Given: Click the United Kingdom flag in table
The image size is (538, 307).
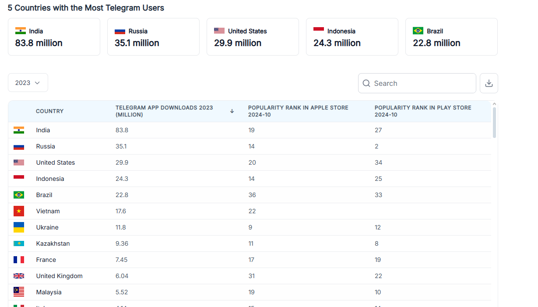Looking at the screenshot, I should pos(19,276).
